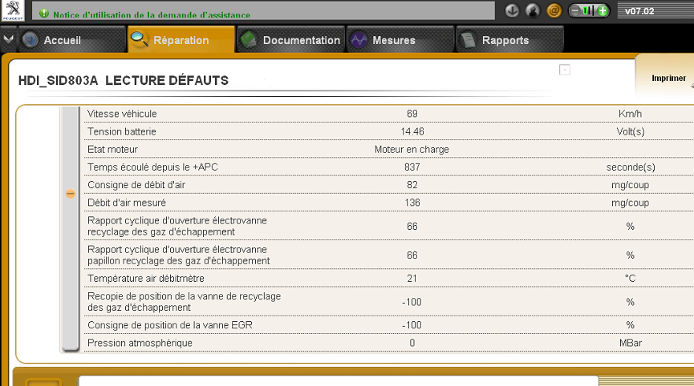Click the level indicator between minus and plus

(588, 10)
